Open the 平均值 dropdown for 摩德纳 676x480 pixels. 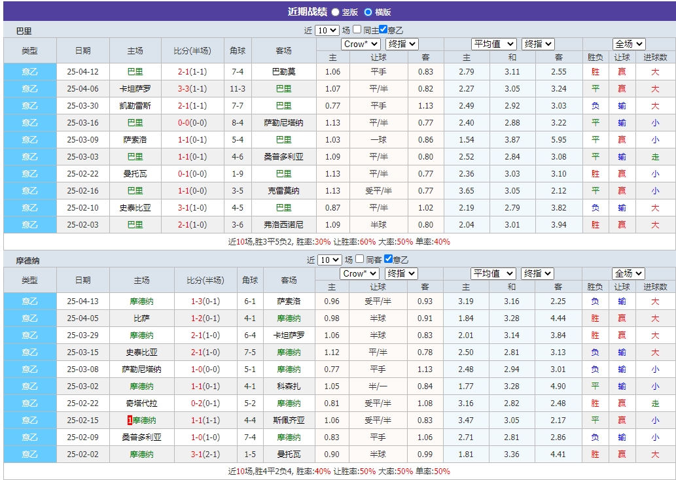click(x=495, y=273)
